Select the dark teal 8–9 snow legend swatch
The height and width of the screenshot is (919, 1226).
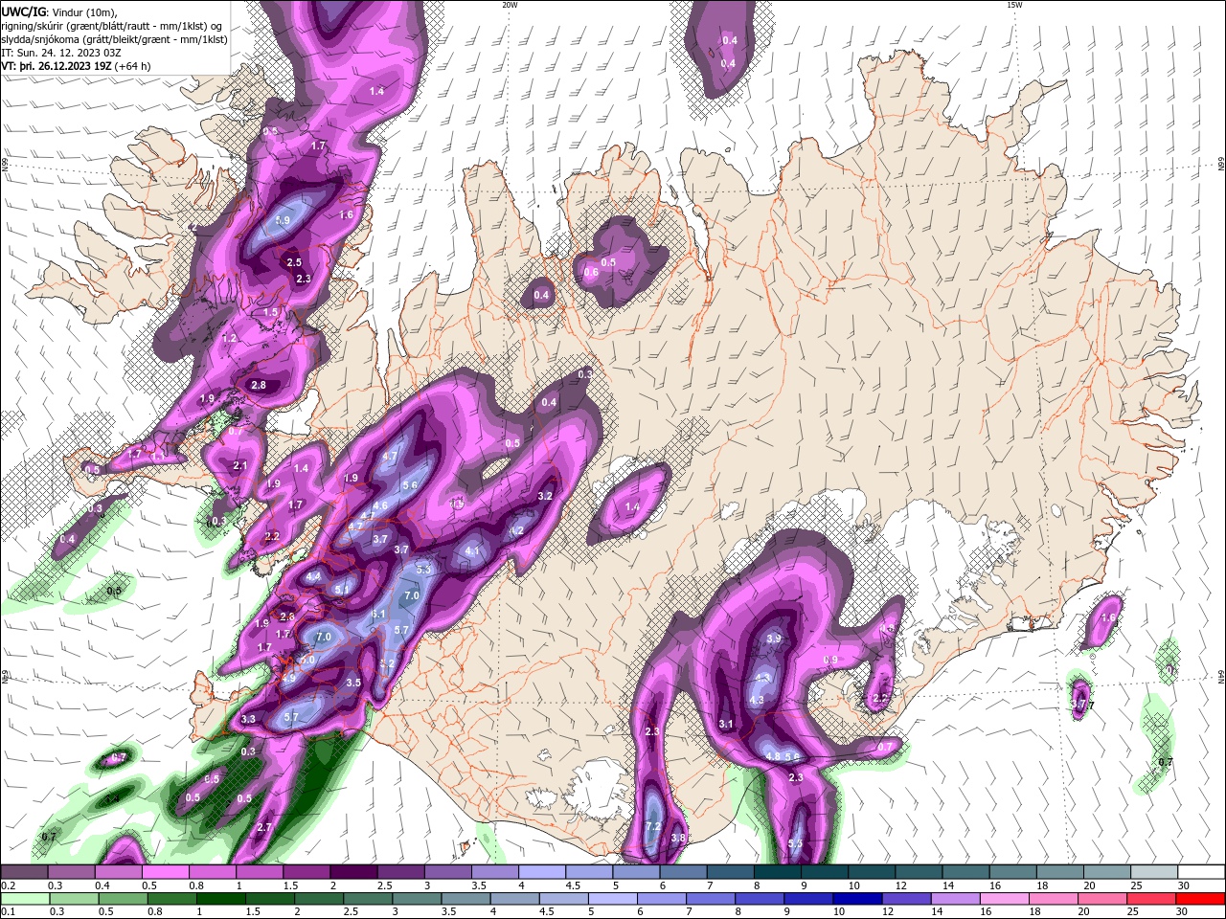778,872
